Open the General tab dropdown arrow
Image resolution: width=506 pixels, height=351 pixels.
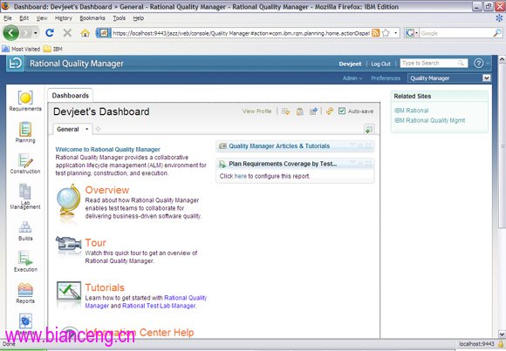[x=87, y=129]
